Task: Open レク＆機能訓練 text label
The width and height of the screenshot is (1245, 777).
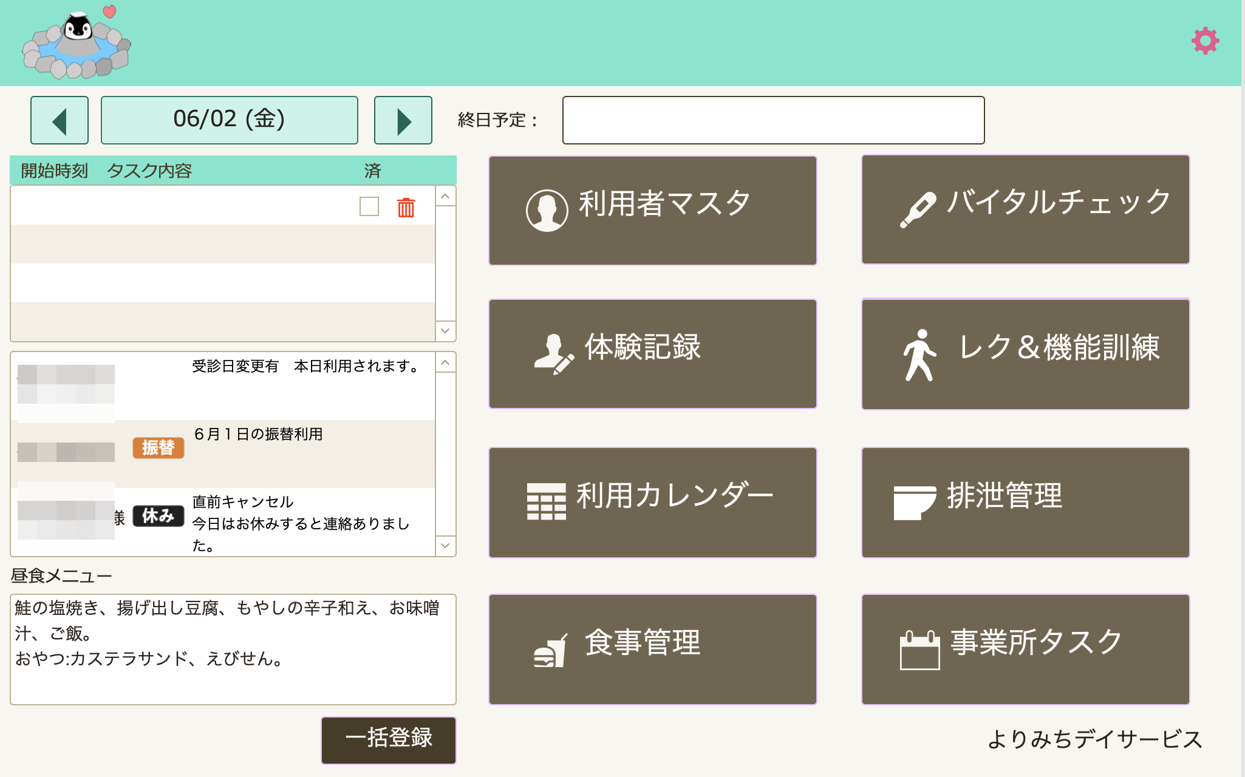Action: point(1059,347)
